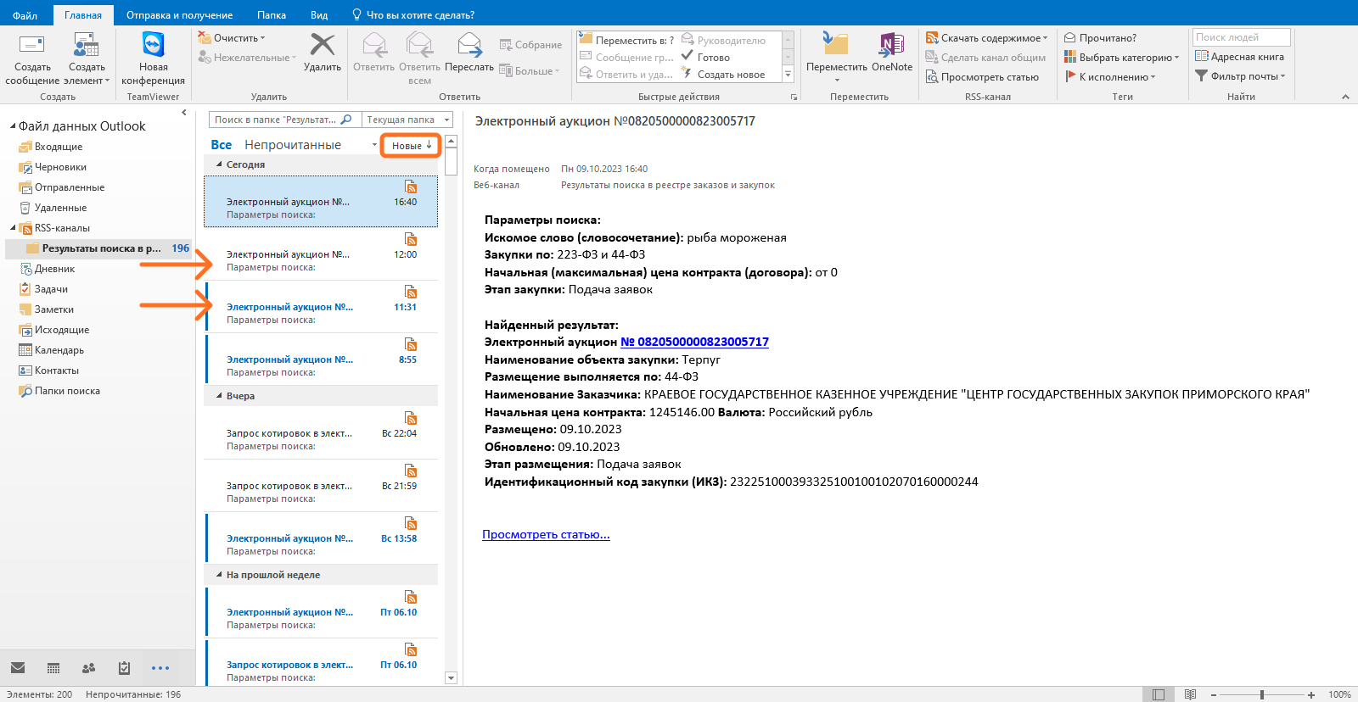
Task: Switch to Mail view in navigation bar
Action: pos(18,668)
